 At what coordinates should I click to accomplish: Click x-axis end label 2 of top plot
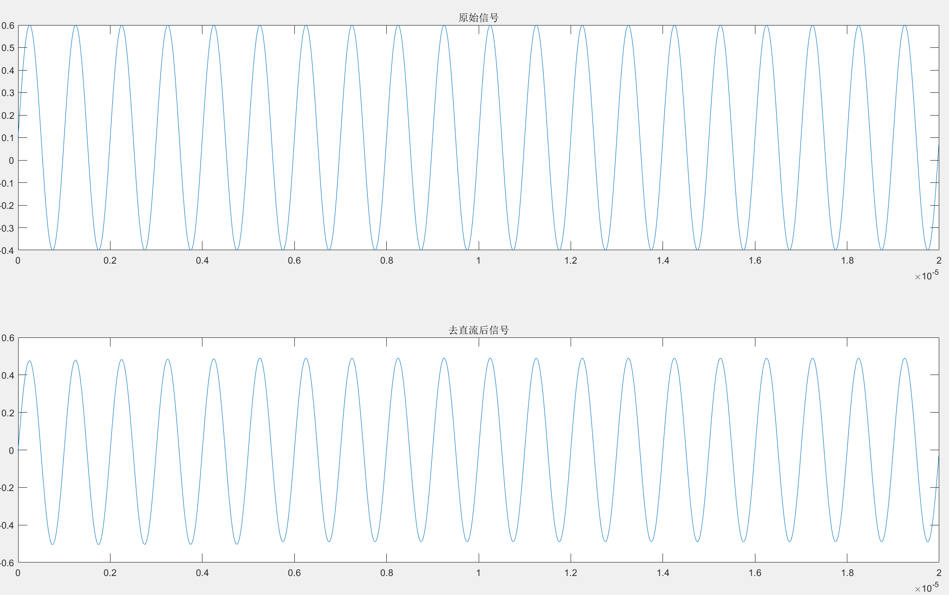pyautogui.click(x=938, y=260)
